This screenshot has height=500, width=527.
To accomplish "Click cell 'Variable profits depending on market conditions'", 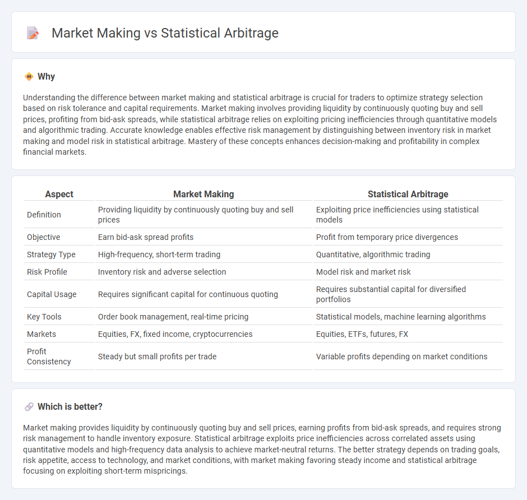I will tap(408, 357).
